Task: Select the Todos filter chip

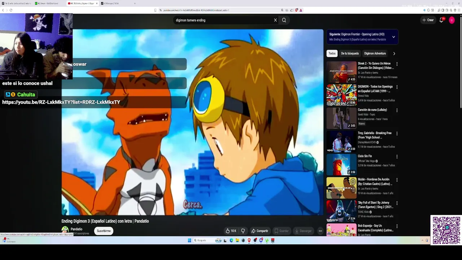Action: coord(332,53)
